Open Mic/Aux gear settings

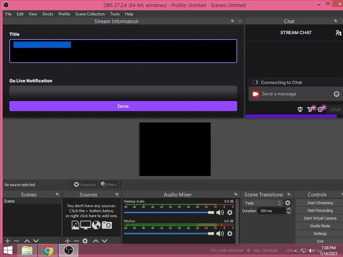[x=230, y=234]
